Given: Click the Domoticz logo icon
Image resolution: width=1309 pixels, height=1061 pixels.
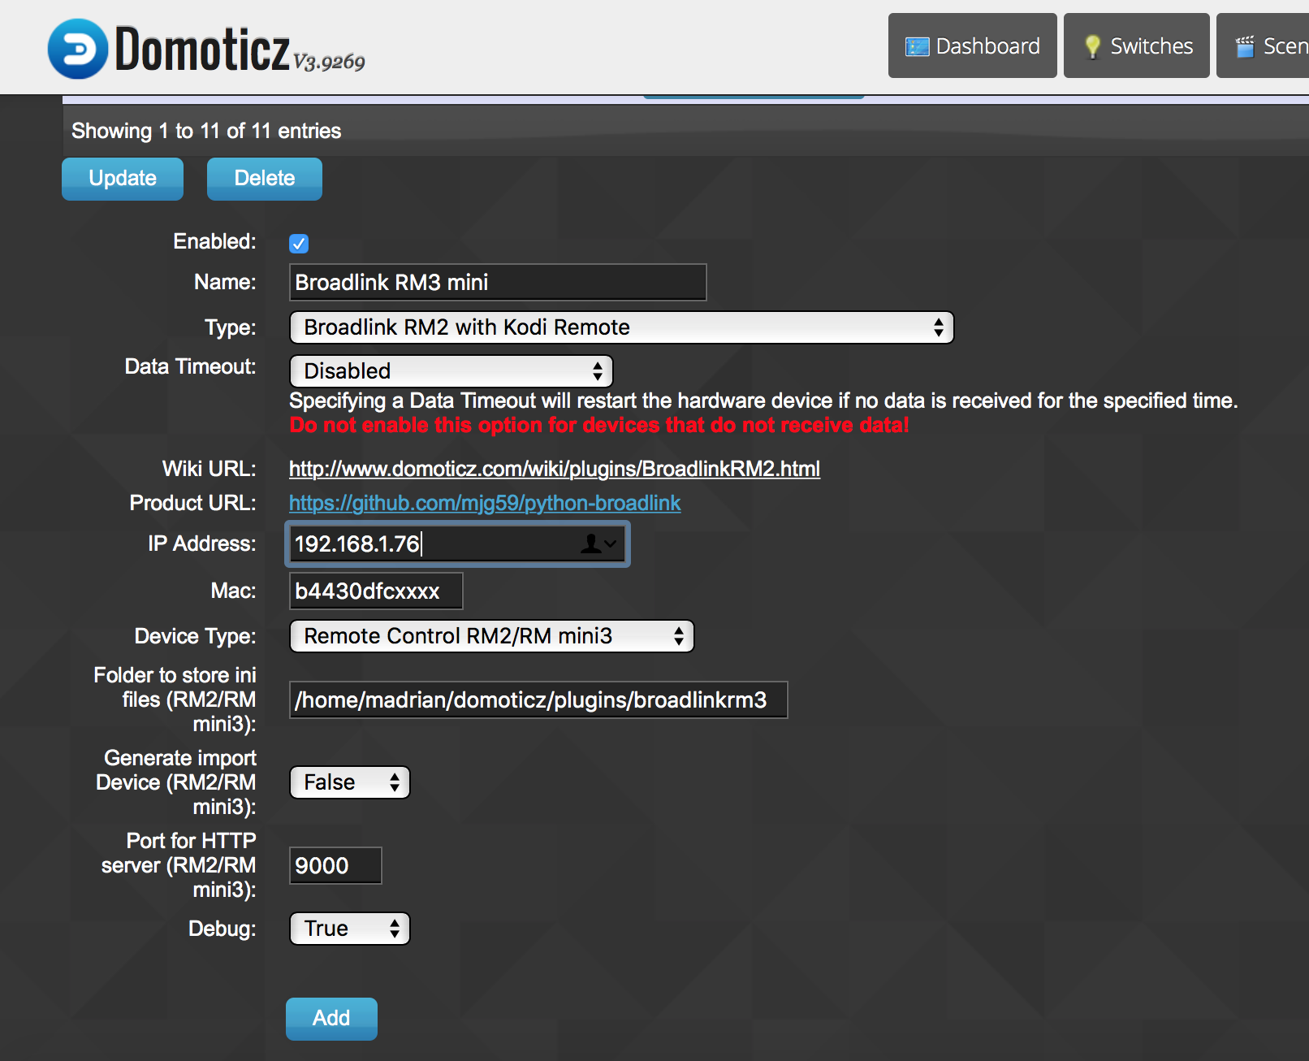Looking at the screenshot, I should click(77, 49).
